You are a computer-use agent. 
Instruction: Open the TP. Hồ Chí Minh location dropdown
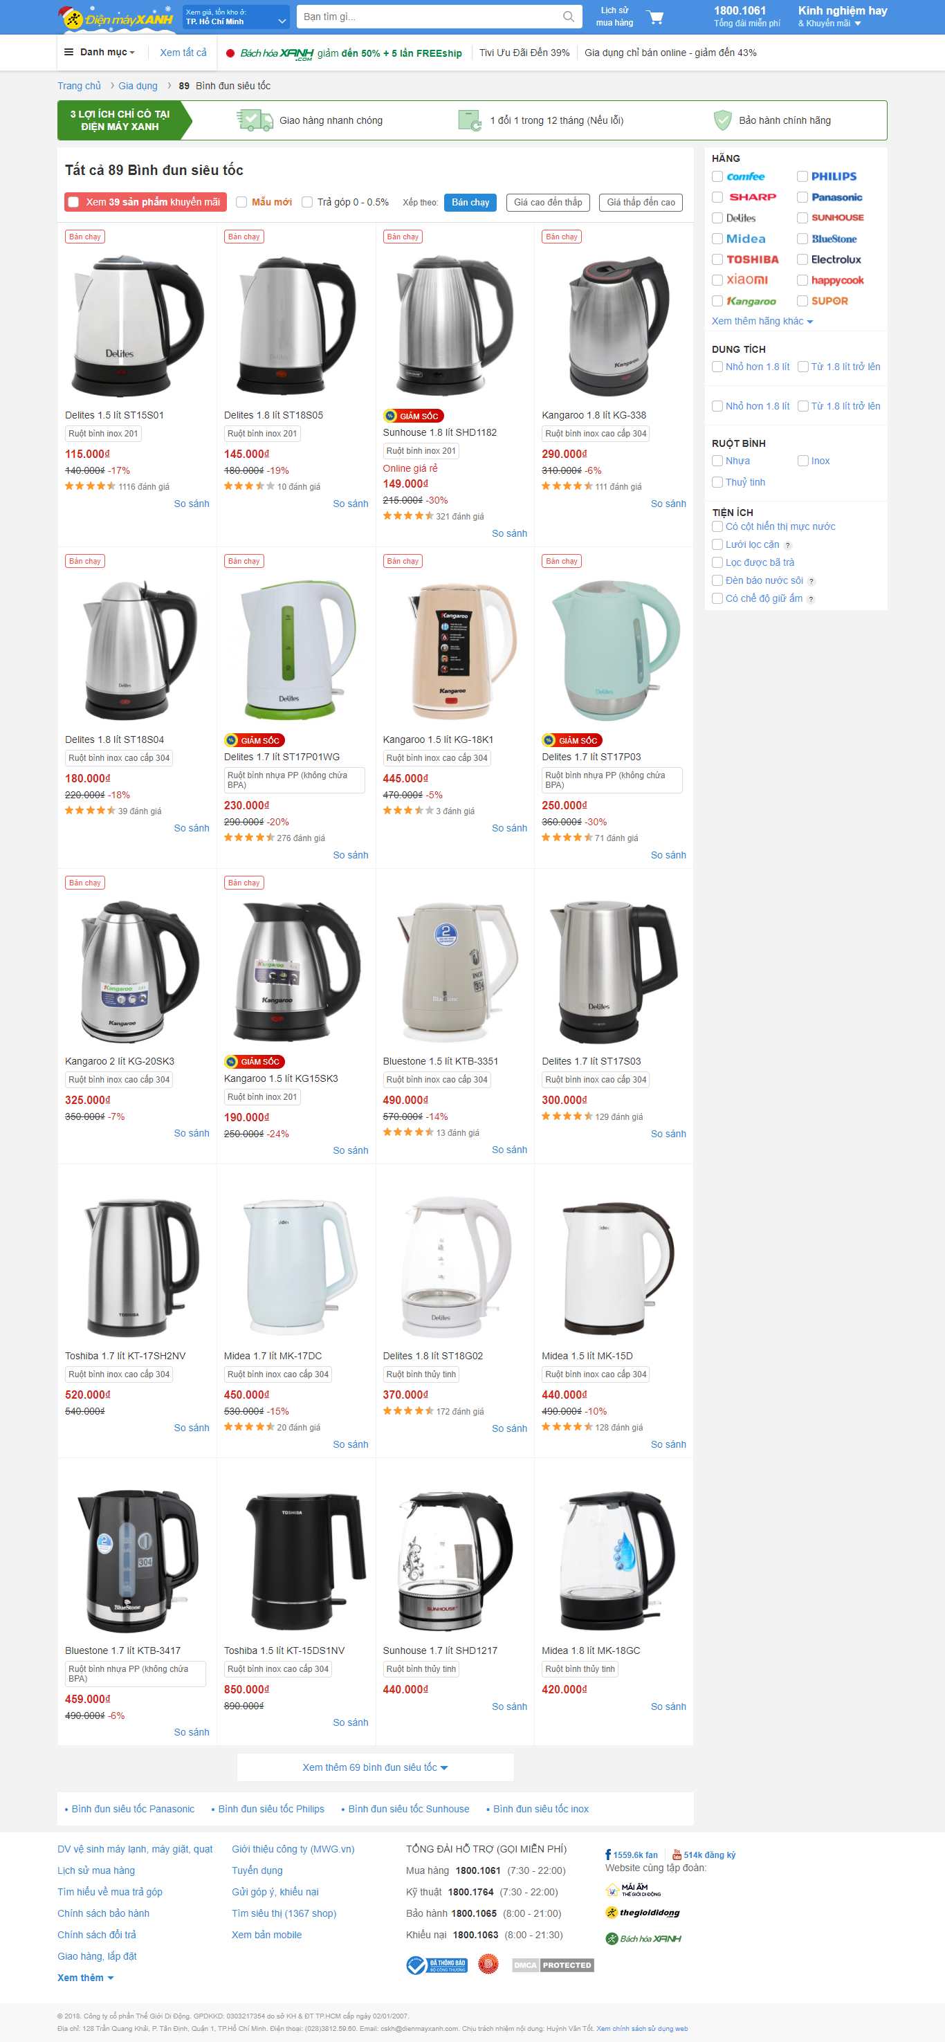(237, 17)
